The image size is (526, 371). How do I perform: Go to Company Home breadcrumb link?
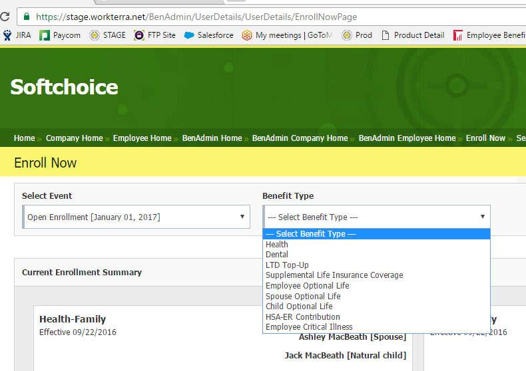[74, 138]
